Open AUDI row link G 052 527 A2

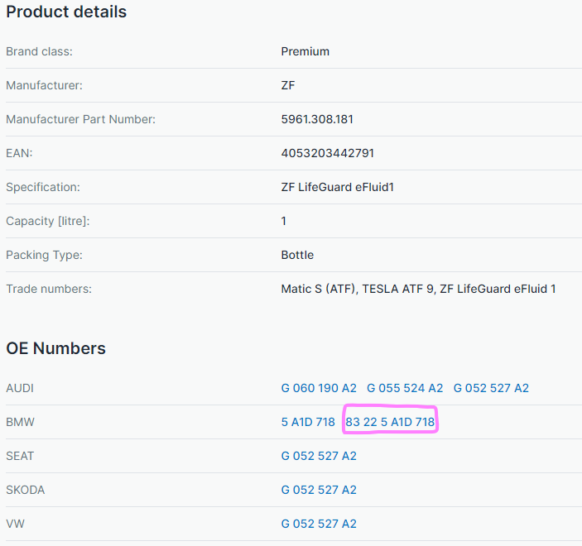coord(491,388)
